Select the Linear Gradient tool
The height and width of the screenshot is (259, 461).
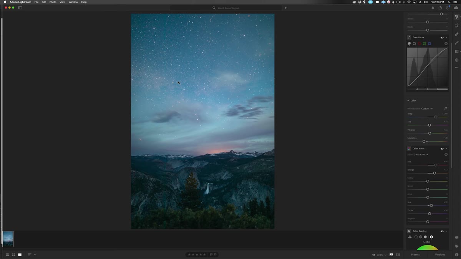click(456, 51)
